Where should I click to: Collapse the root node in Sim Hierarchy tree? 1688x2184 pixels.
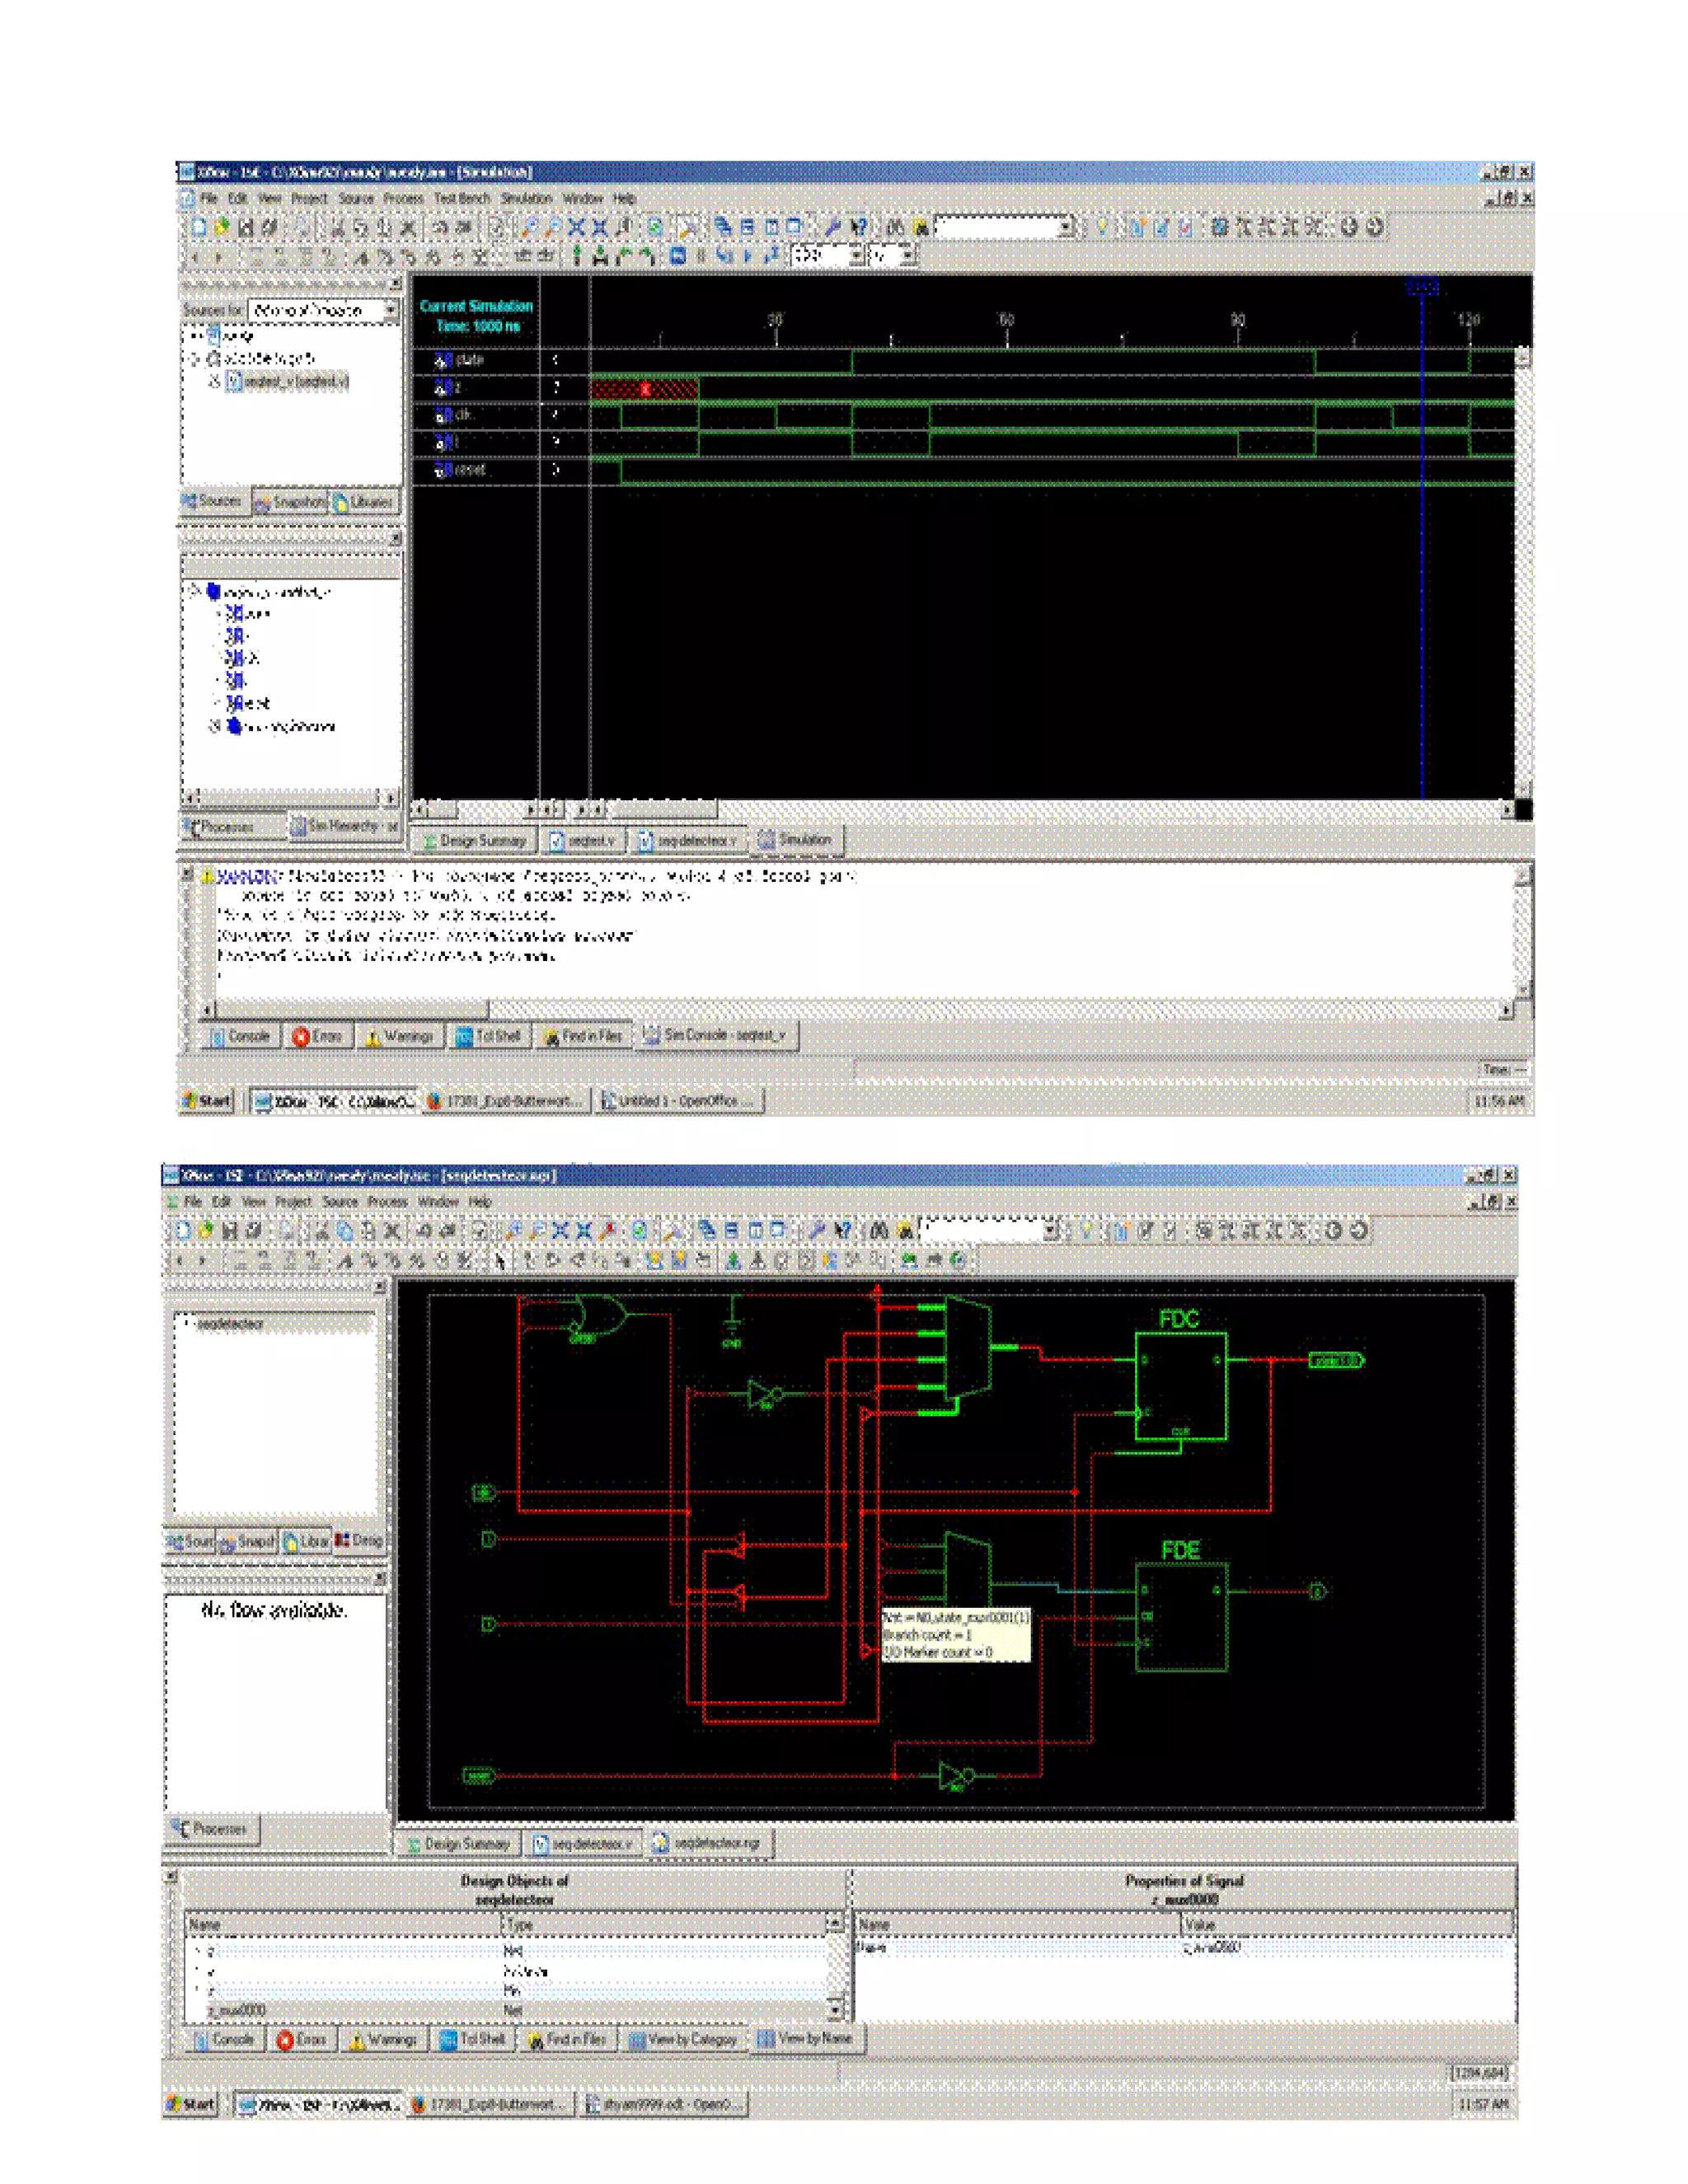click(x=196, y=591)
